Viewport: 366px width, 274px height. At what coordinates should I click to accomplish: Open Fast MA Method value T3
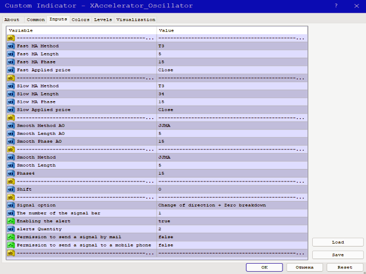(x=232, y=46)
